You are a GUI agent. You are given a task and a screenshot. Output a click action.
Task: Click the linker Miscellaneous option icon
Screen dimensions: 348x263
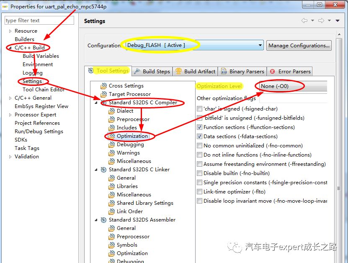point(112,195)
